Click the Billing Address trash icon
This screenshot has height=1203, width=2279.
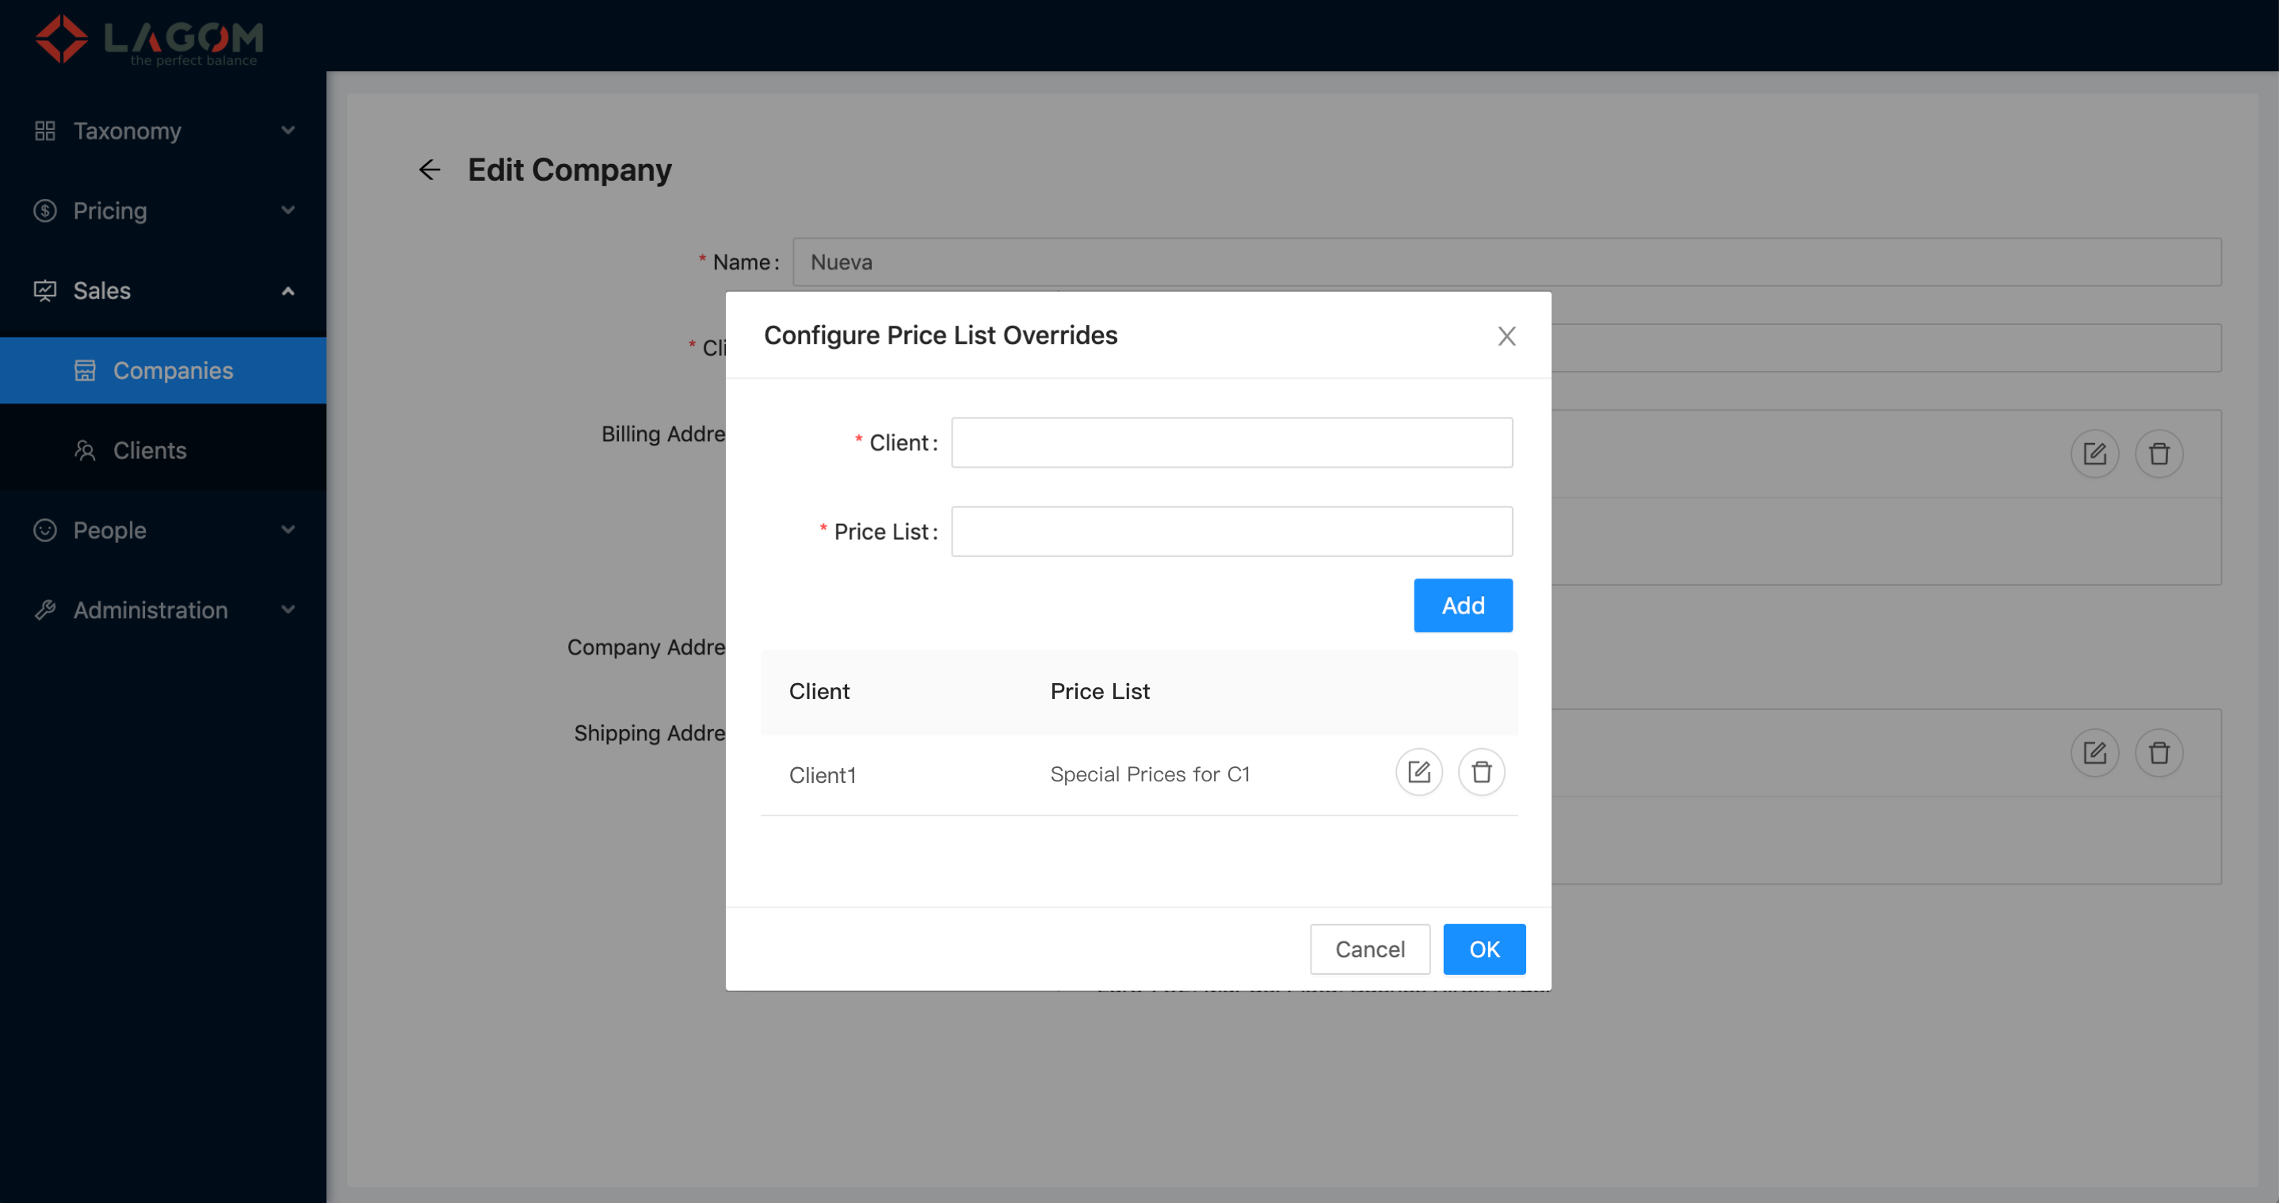[x=2158, y=454]
